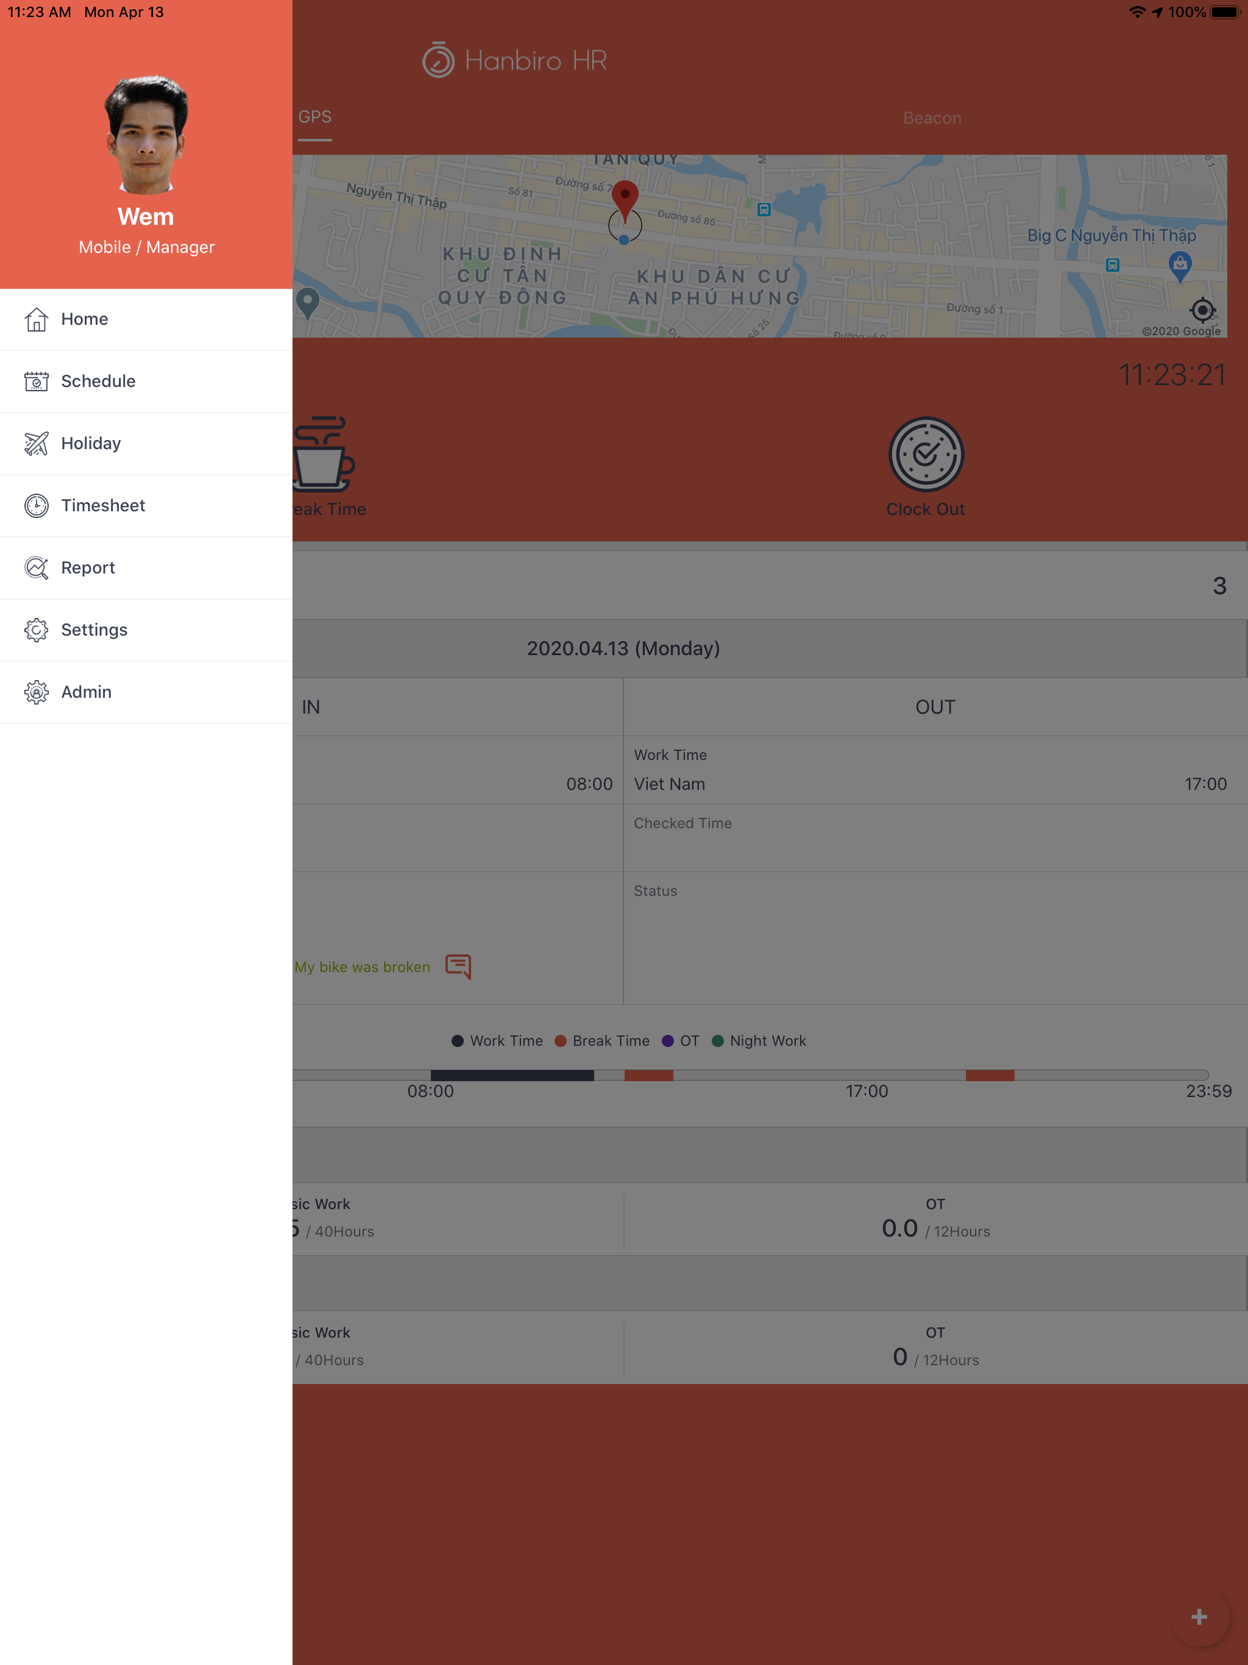Tap the Hanbiro HR stopwatch logo
The image size is (1248, 1665).
(x=438, y=60)
